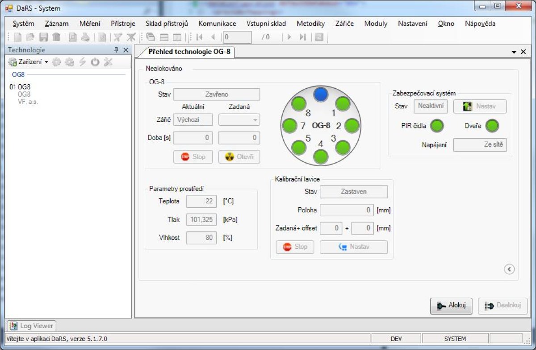Switch to the Log Viewer tab

[31, 326]
